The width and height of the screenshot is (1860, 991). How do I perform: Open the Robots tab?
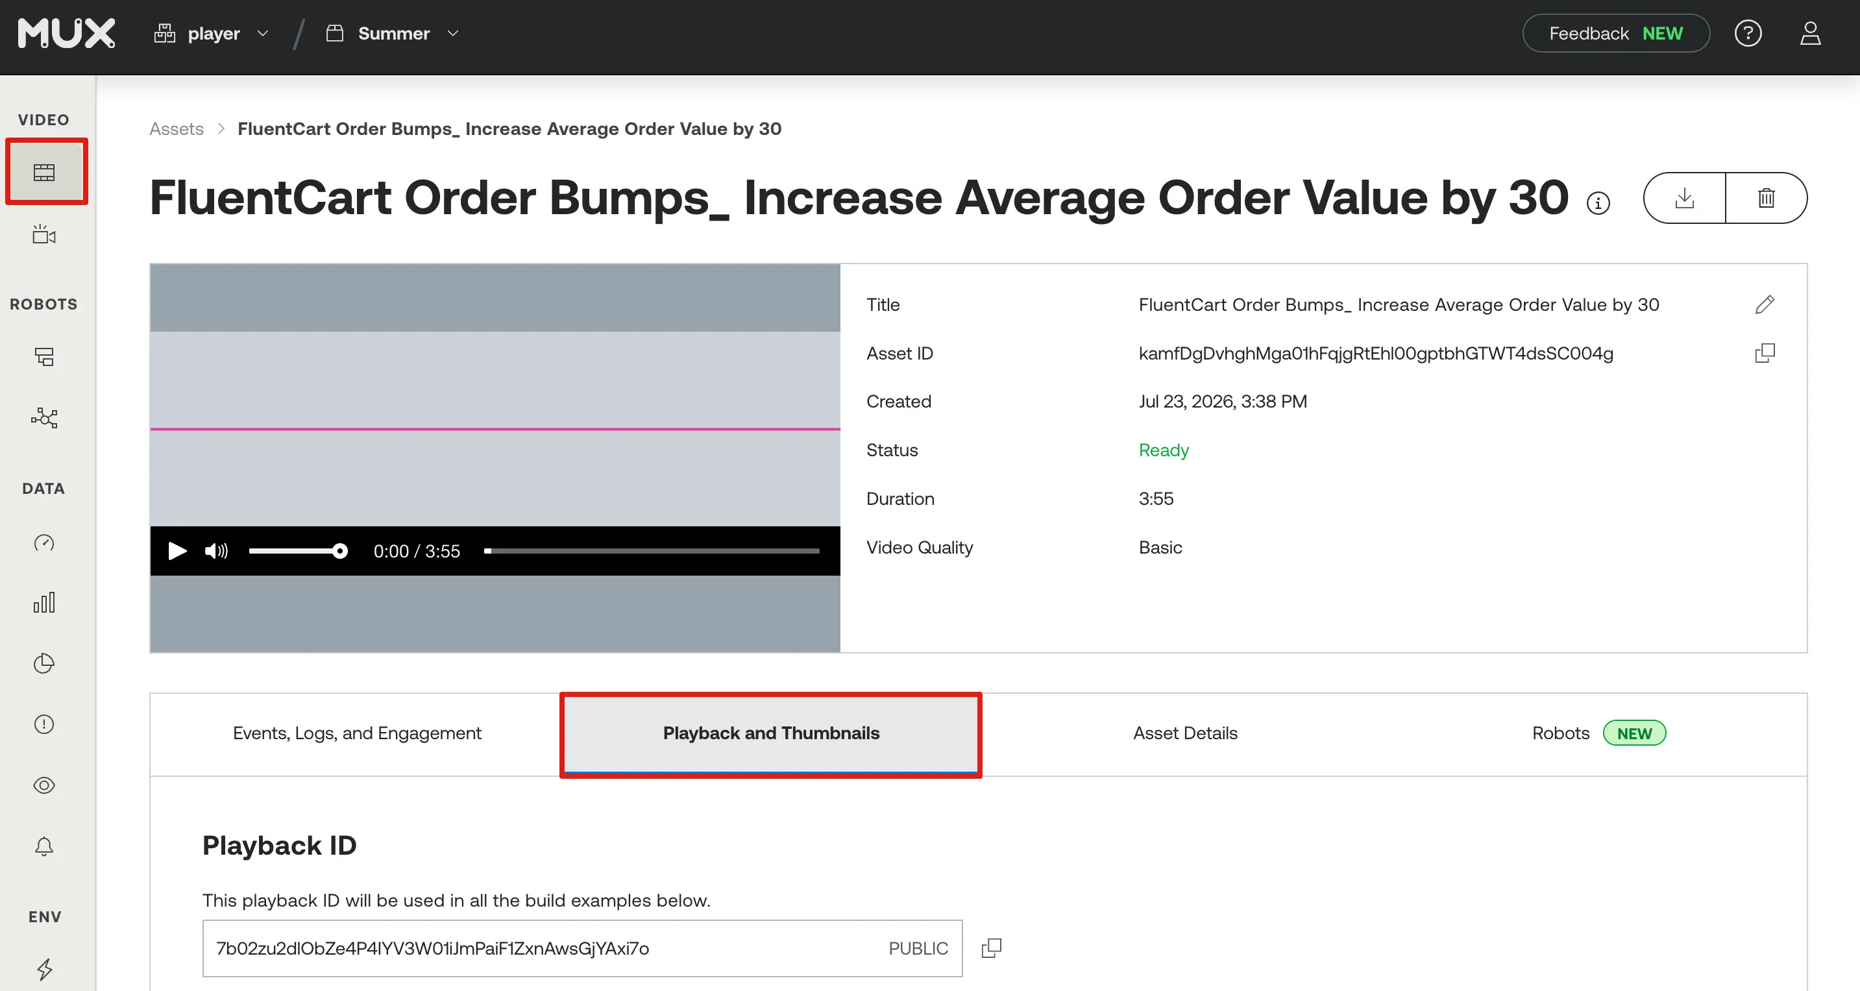pyautogui.click(x=1599, y=733)
